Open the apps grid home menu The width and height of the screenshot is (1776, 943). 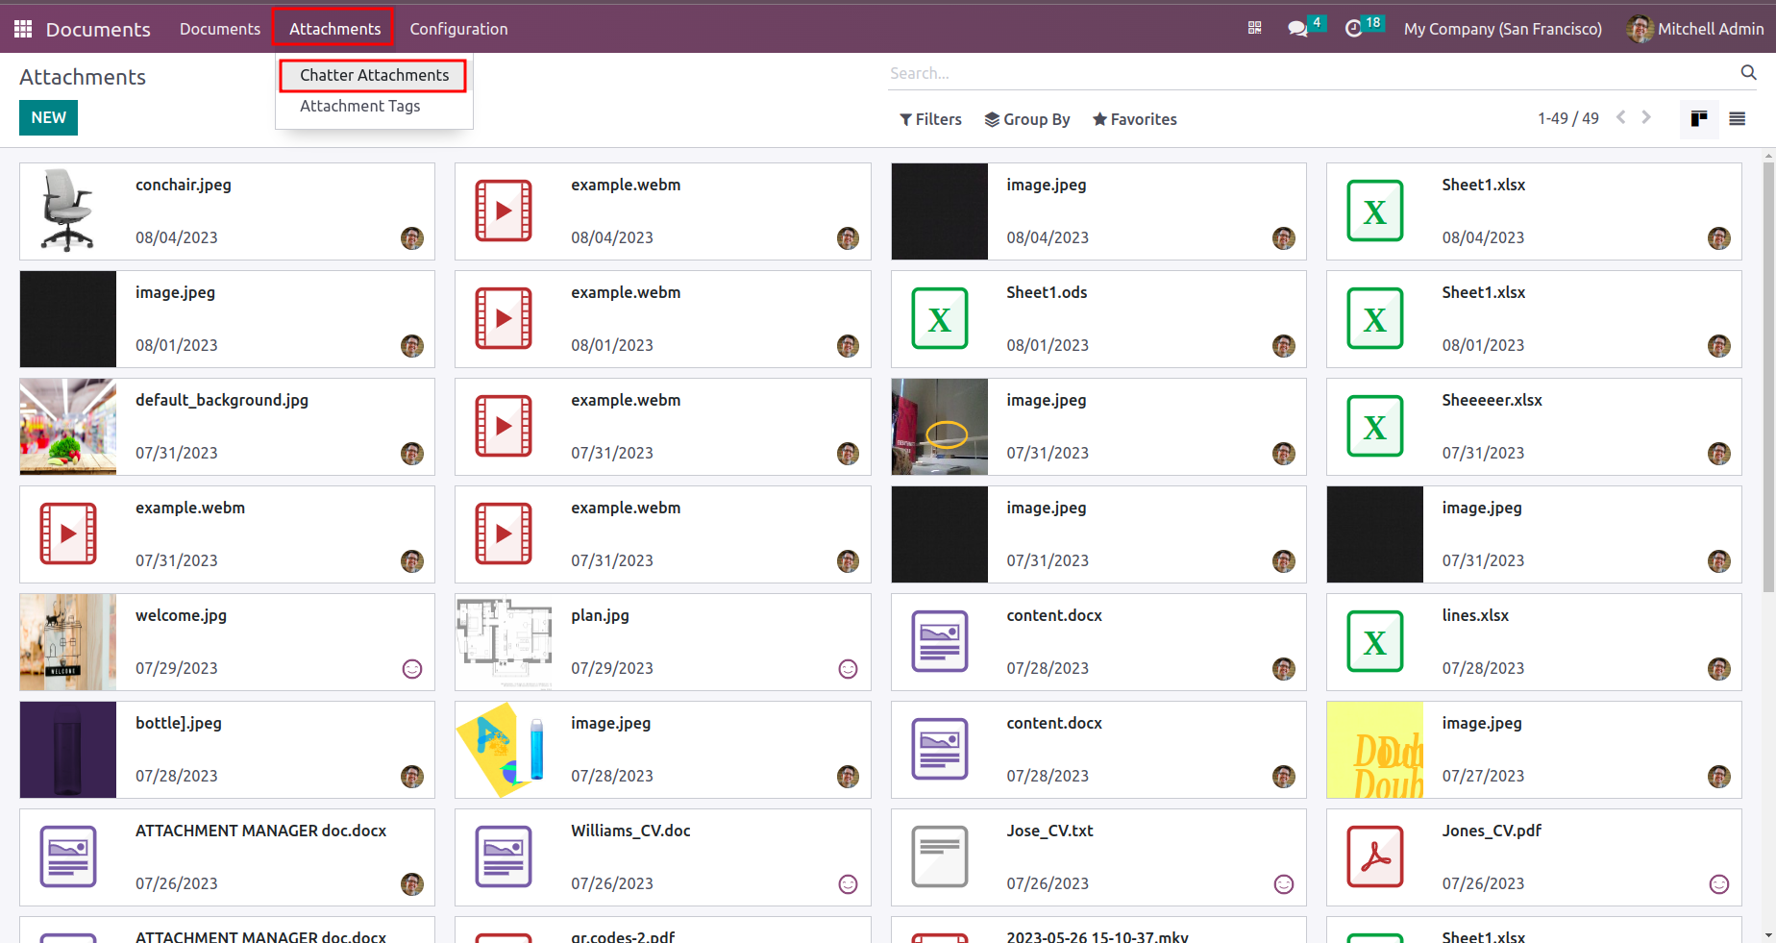tap(23, 29)
